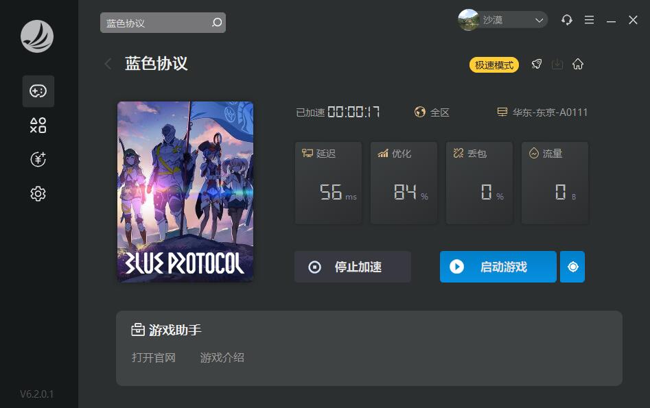Close the accelerator window
The width and height of the screenshot is (650, 408).
(633, 20)
